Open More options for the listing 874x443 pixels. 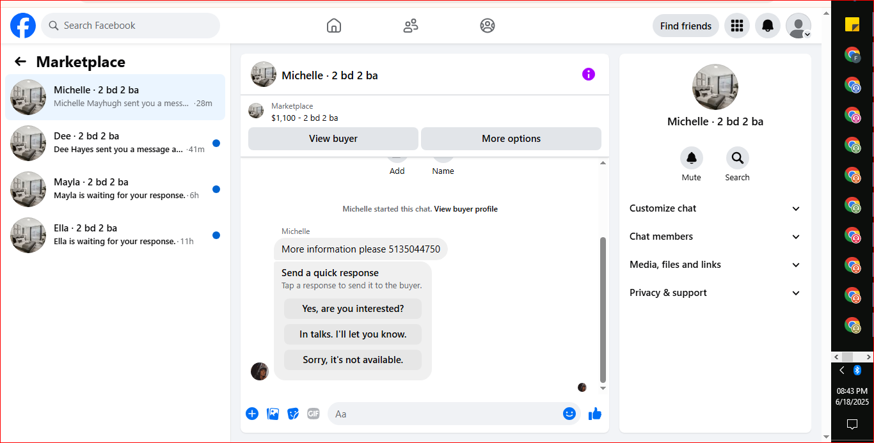coord(511,139)
